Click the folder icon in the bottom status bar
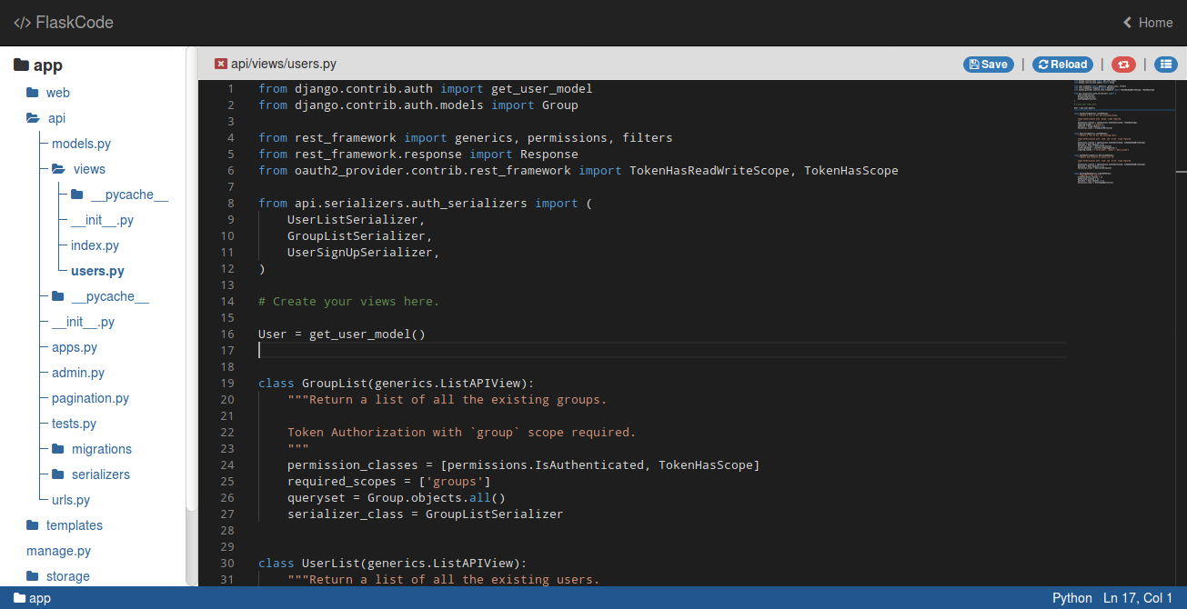Image resolution: width=1187 pixels, height=609 pixels. click(19, 598)
